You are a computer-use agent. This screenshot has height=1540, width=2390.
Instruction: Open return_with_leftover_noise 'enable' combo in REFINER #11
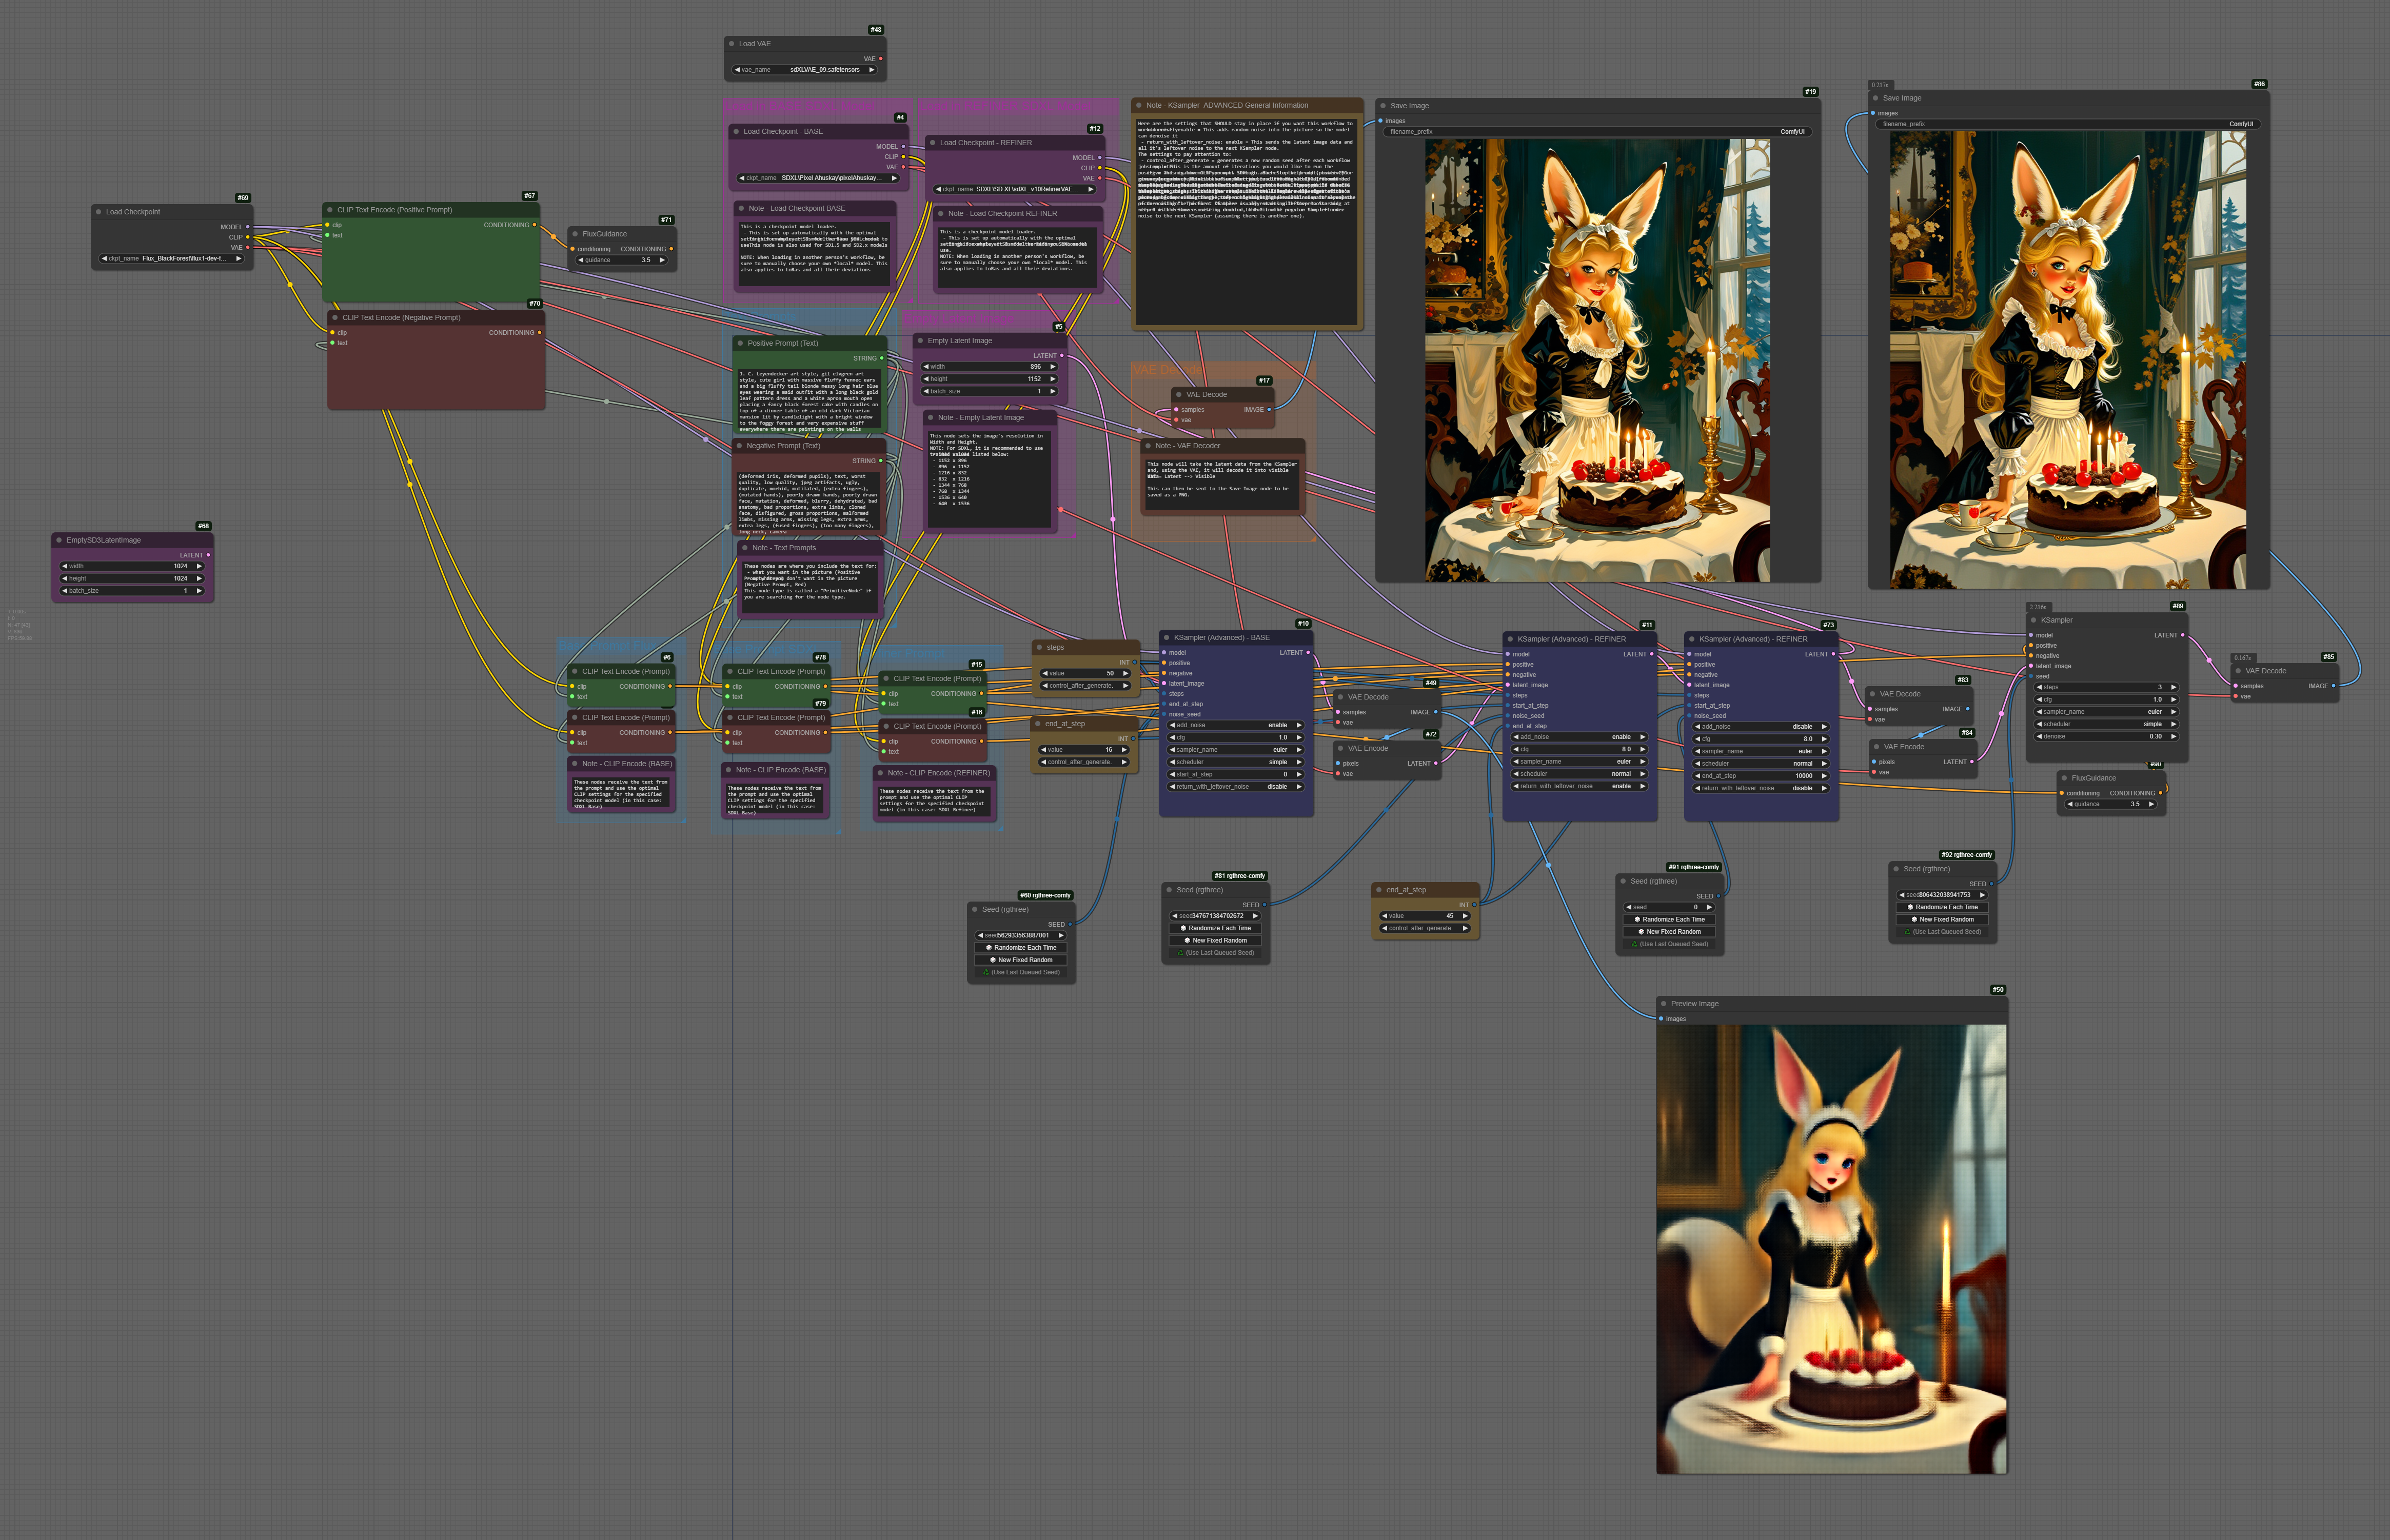click(1579, 786)
